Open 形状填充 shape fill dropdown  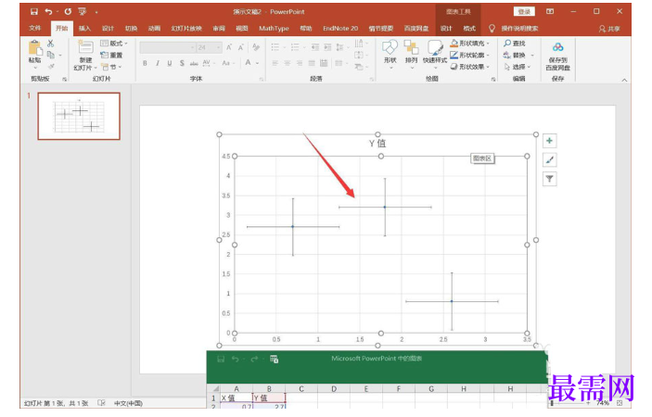470,44
